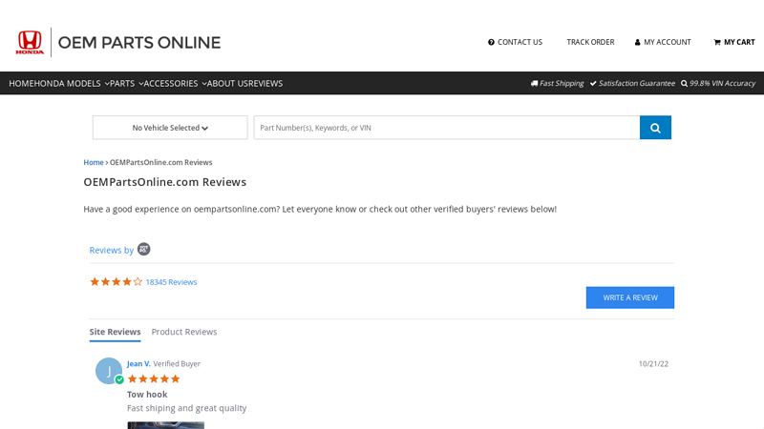Click the OEMPartsOnline.com Reviews heading
764x429 pixels.
pos(164,182)
